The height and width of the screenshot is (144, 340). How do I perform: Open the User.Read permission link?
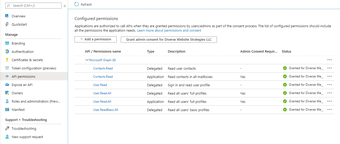[x=100, y=85]
